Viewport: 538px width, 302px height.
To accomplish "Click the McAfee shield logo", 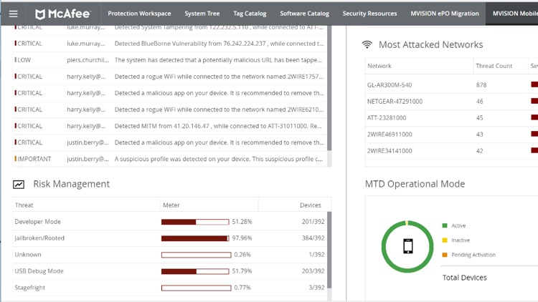I will tap(40, 14).
